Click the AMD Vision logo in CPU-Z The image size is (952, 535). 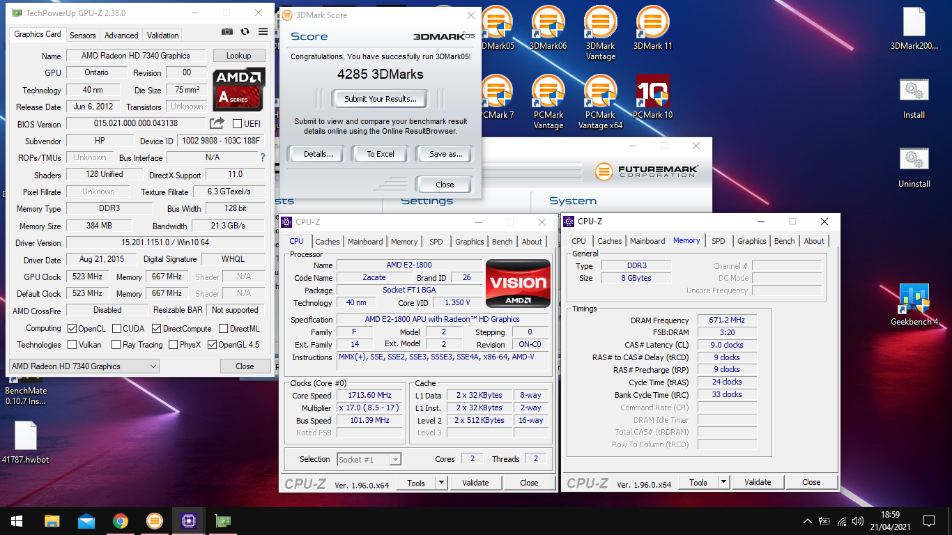coord(518,283)
